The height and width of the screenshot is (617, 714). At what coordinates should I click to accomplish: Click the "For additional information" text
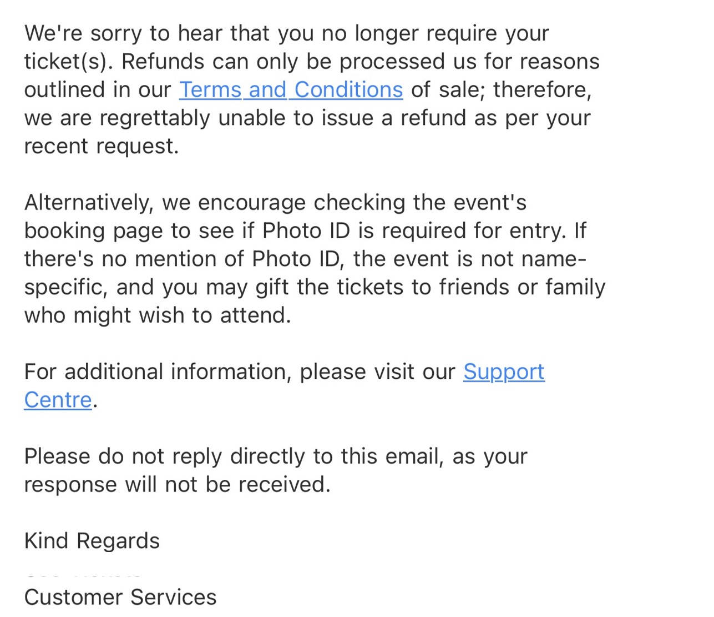pyautogui.click(x=158, y=372)
